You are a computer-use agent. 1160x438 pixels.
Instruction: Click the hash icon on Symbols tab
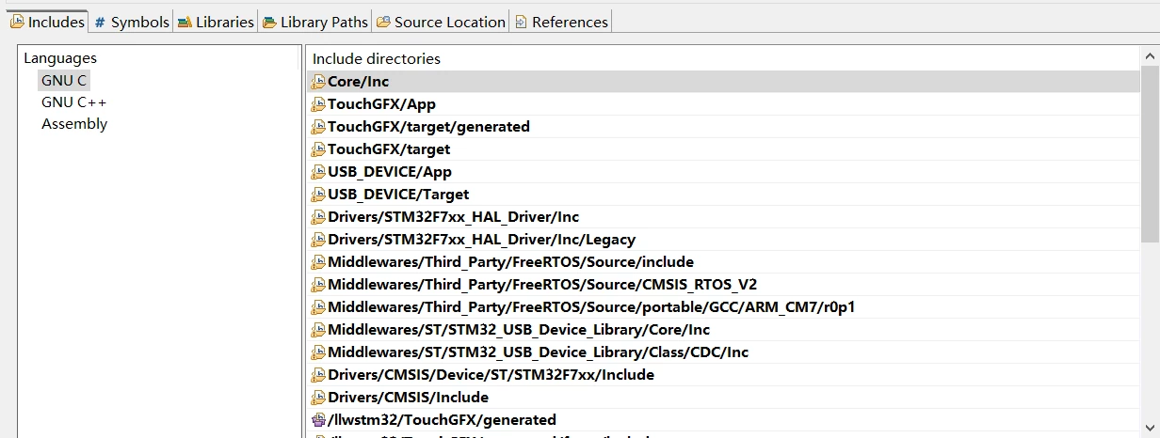click(100, 22)
